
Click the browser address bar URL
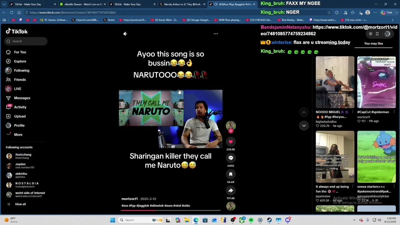click(73, 12)
